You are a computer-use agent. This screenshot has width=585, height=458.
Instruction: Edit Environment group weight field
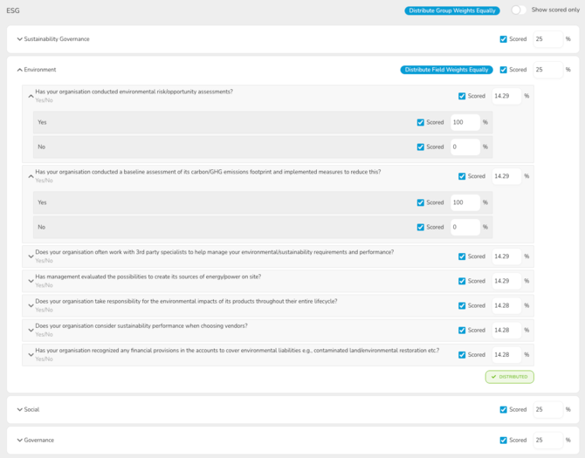pos(547,70)
